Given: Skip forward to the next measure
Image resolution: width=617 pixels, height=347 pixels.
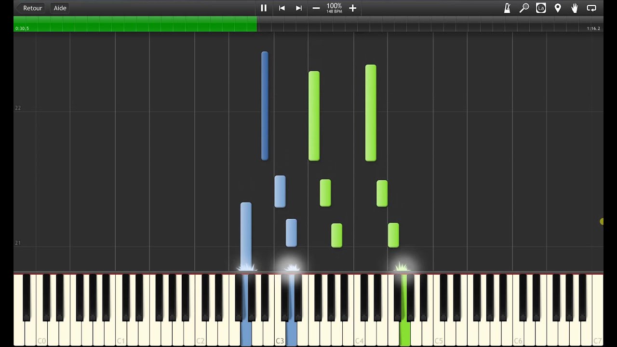Looking at the screenshot, I should click(x=299, y=8).
